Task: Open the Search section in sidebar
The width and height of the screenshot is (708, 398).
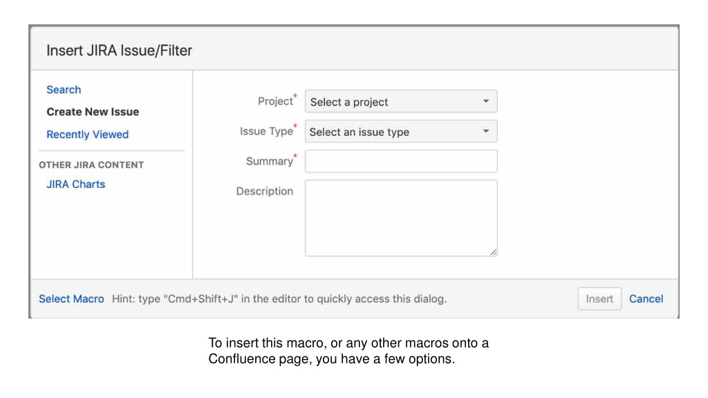Action: [64, 90]
